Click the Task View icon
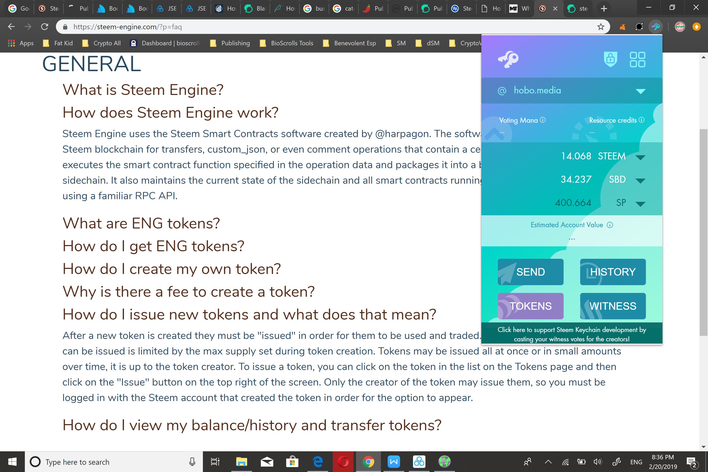 point(215,461)
